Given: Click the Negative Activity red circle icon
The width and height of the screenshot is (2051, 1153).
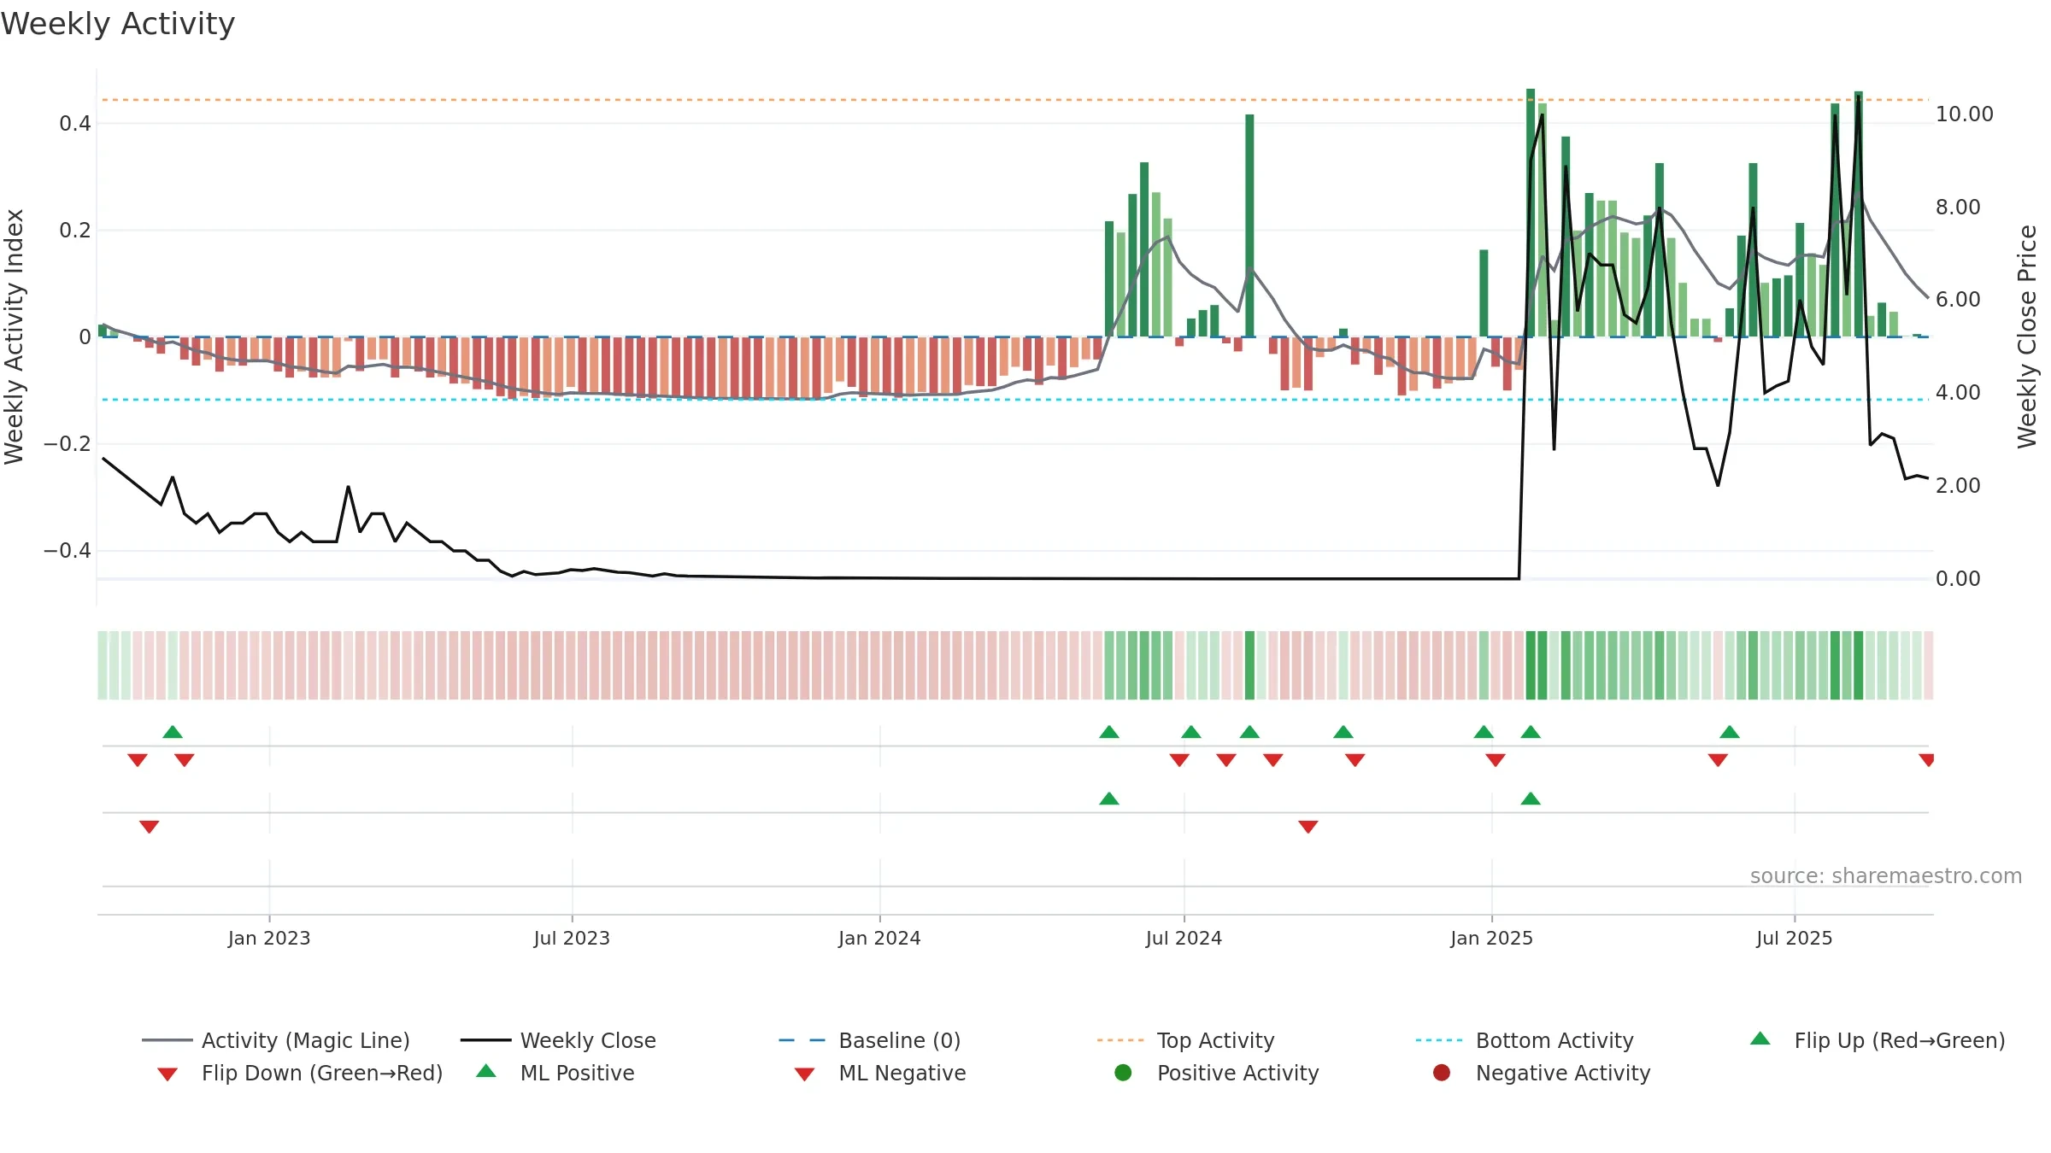Looking at the screenshot, I should pos(1442,1073).
